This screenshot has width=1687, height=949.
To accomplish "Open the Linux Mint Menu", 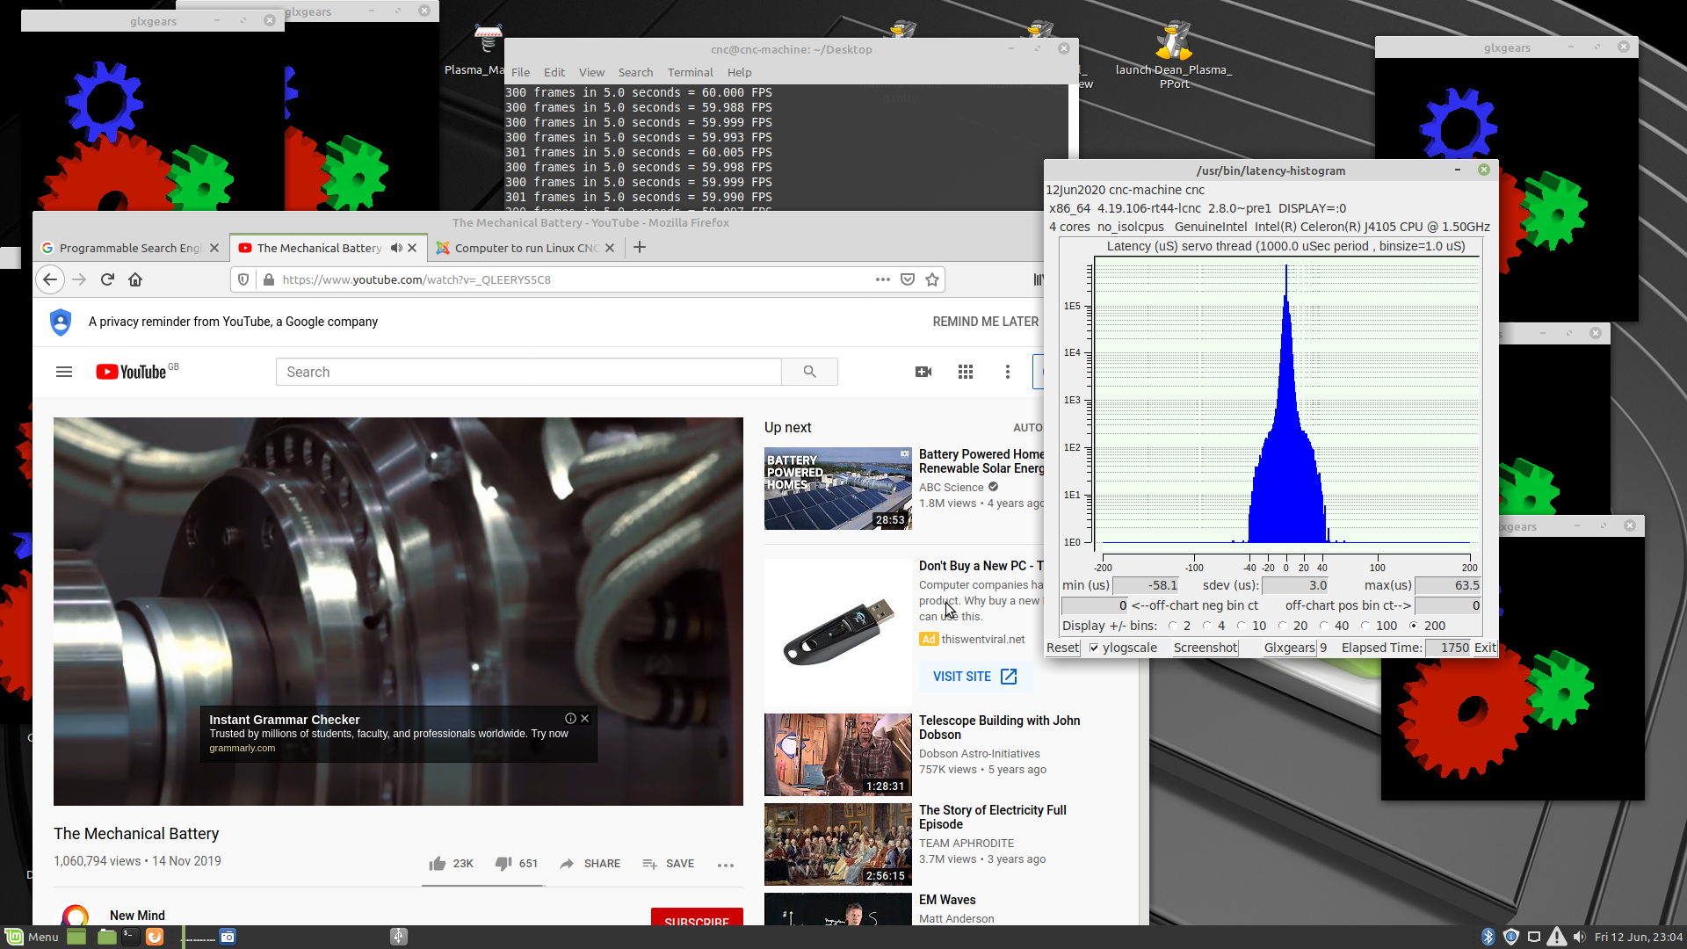I will click(32, 937).
